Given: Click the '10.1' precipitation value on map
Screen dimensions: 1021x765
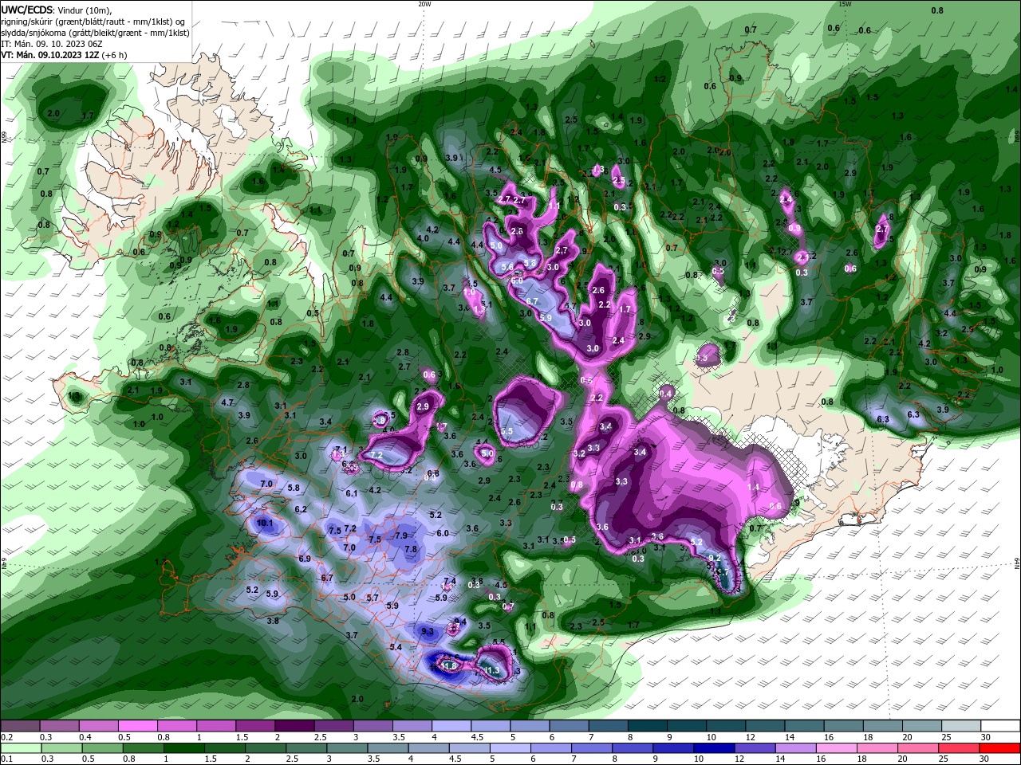Looking at the screenshot, I should (x=265, y=524).
